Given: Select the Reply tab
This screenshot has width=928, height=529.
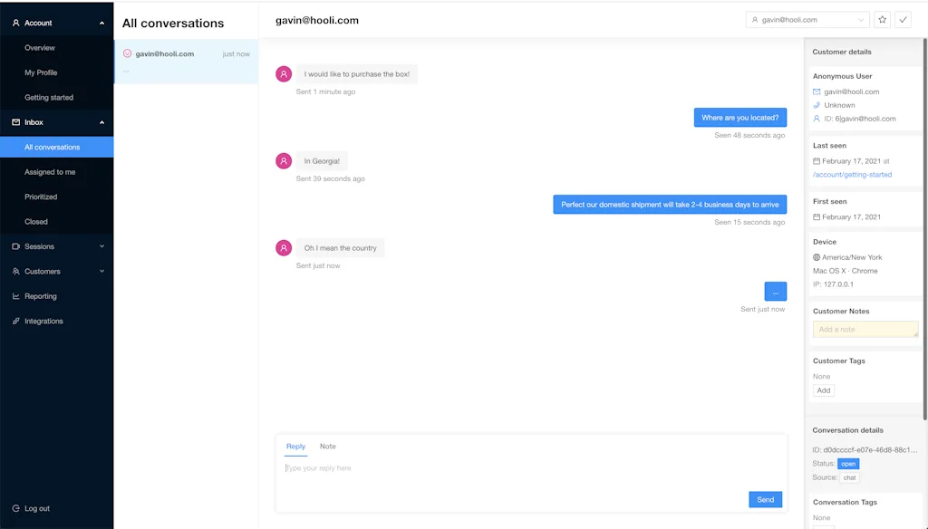Looking at the screenshot, I should coord(295,447).
